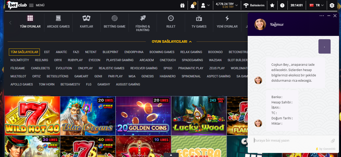The height and width of the screenshot is (157, 341).
Task: Open the gift box promotions icon
Action: [x=182, y=5]
